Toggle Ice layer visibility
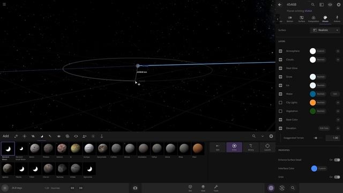This screenshot has width=343, height=193. (x=280, y=85)
